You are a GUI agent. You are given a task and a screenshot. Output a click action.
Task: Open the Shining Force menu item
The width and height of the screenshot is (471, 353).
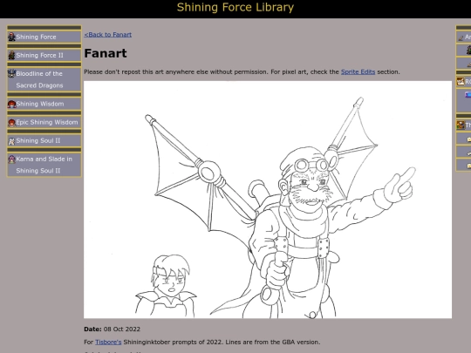[x=44, y=37]
